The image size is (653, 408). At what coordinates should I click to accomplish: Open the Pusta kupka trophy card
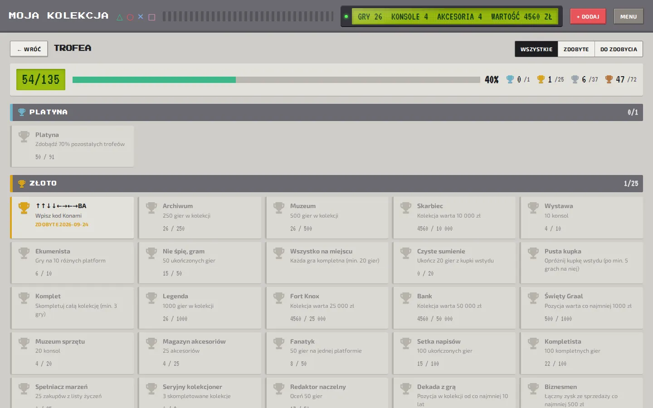coord(581,263)
